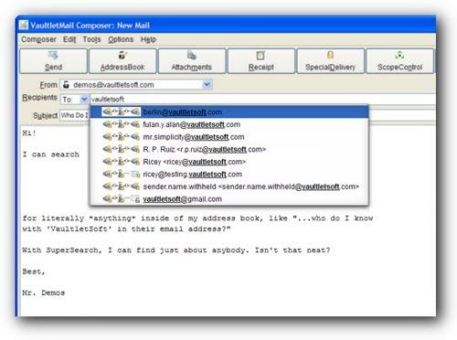Click the status icons beside ricey@testing.vaultletsoft.com
457x340 pixels.
click(121, 175)
